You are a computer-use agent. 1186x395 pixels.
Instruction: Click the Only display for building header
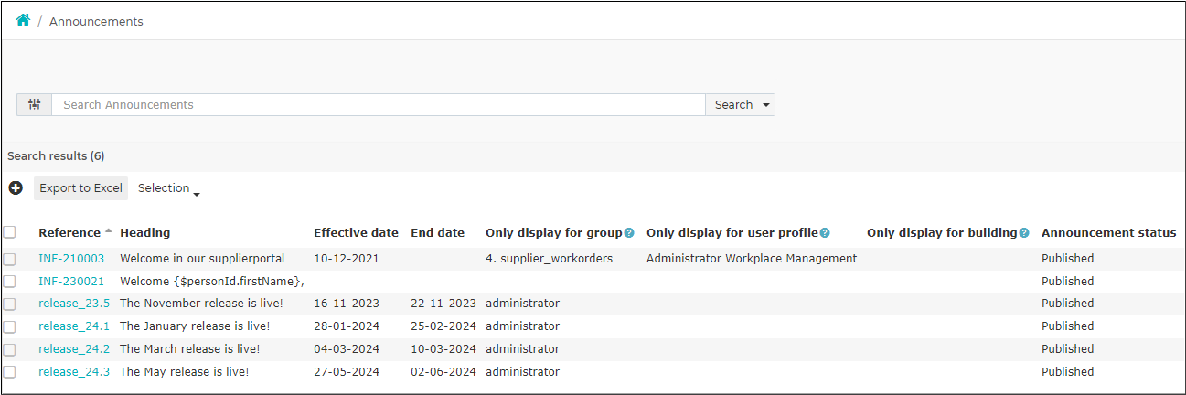point(942,233)
